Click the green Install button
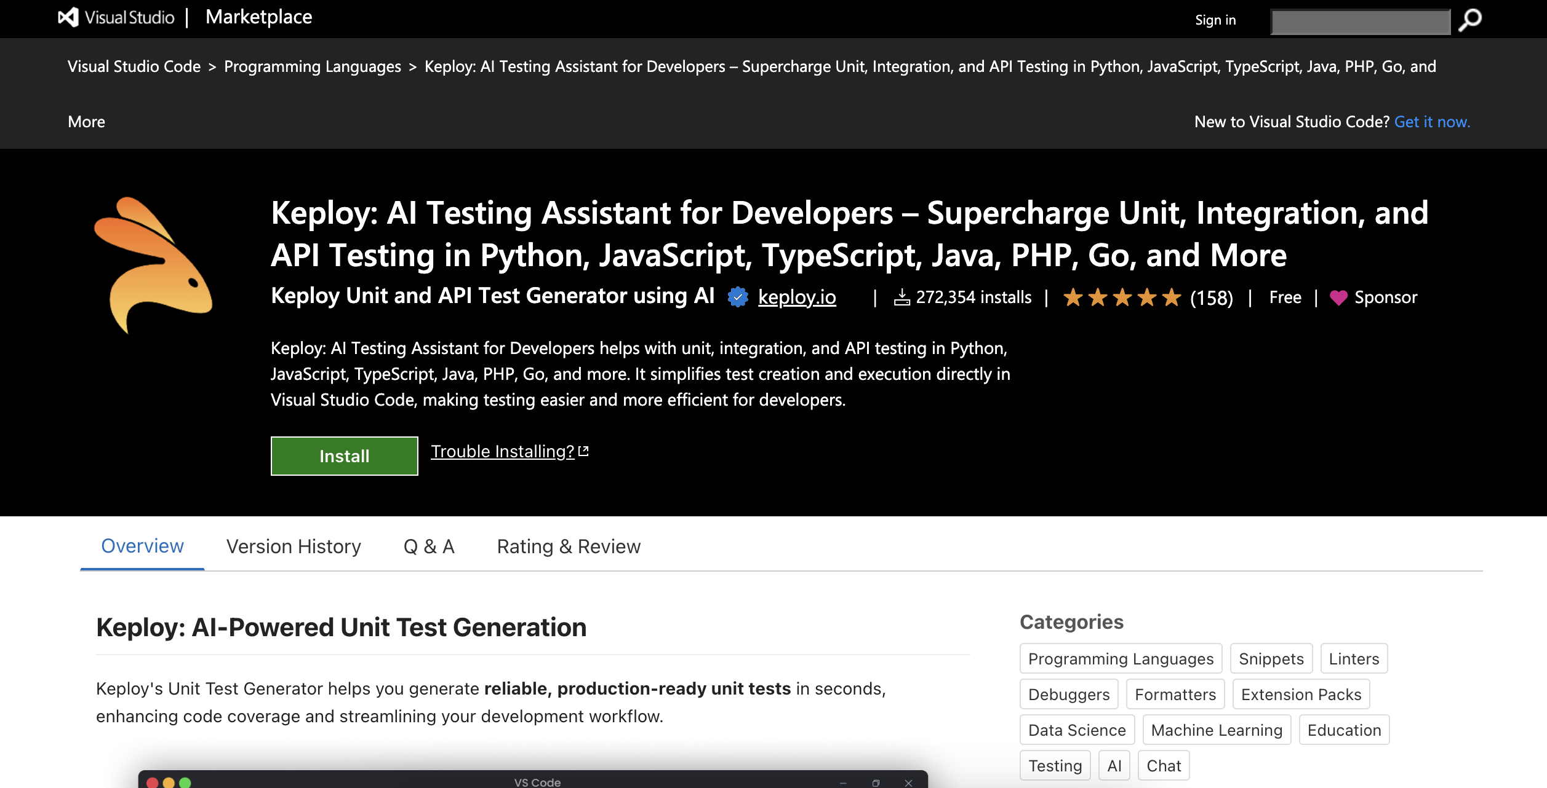1547x788 pixels. [x=345, y=456]
